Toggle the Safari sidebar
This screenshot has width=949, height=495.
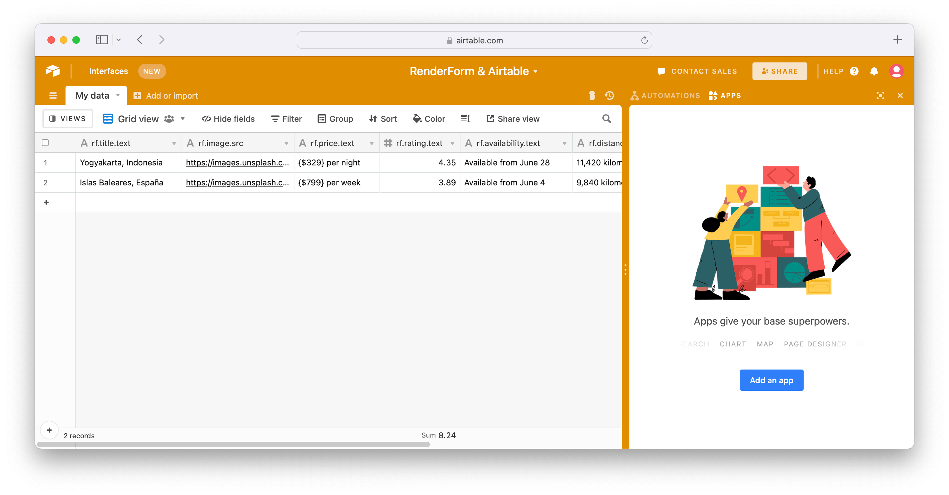[x=102, y=40]
